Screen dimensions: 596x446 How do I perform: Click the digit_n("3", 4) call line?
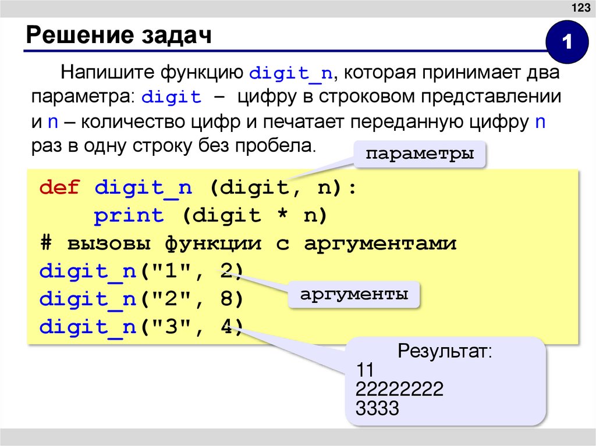click(140, 327)
